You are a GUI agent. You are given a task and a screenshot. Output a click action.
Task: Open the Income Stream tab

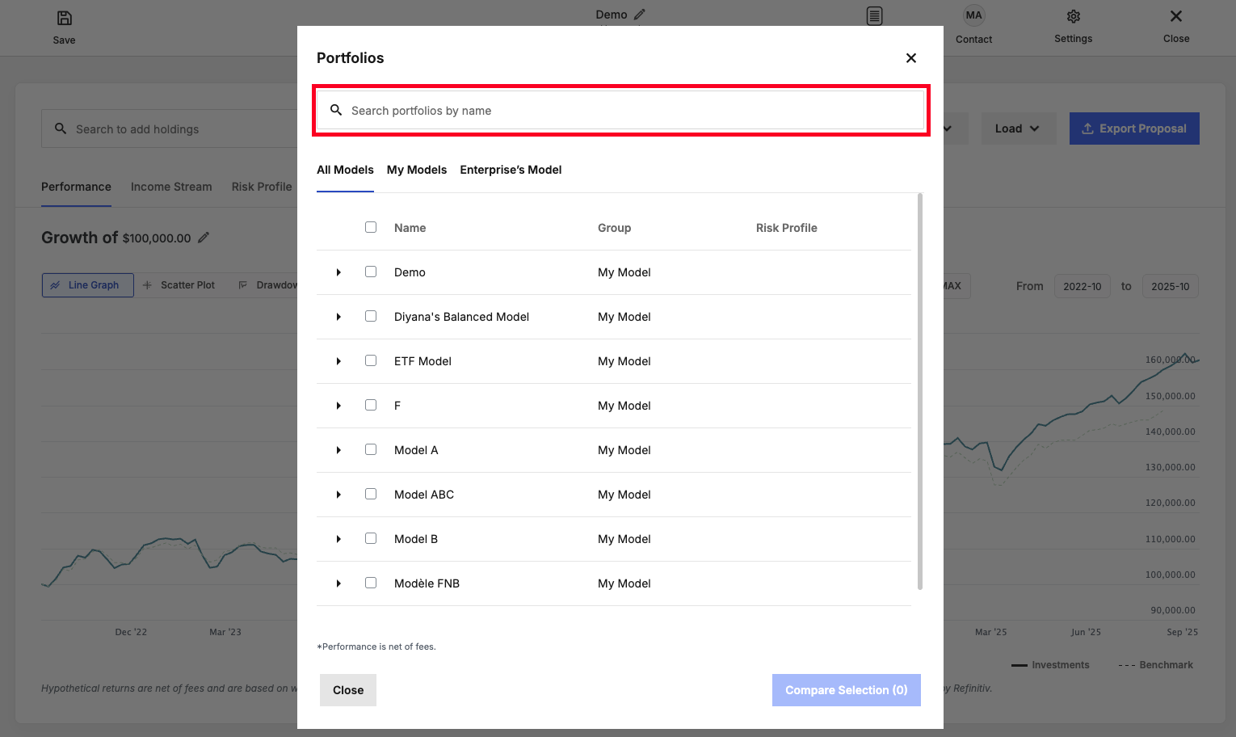point(171,187)
